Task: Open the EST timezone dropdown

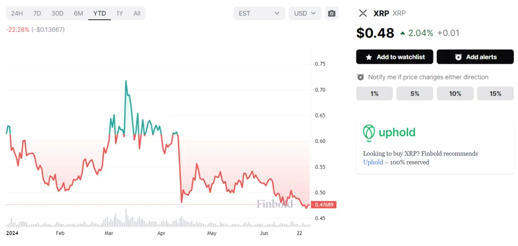Action: (259, 14)
